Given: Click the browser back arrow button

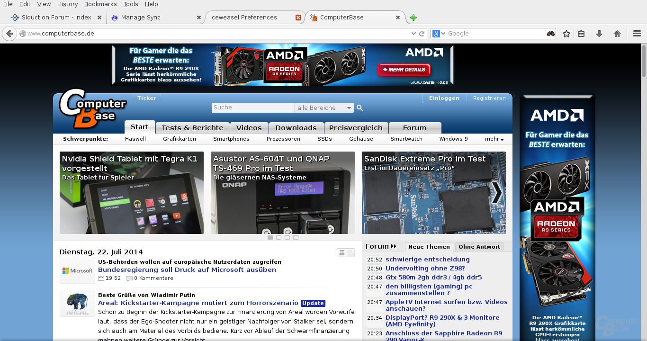Looking at the screenshot, I should [x=9, y=34].
